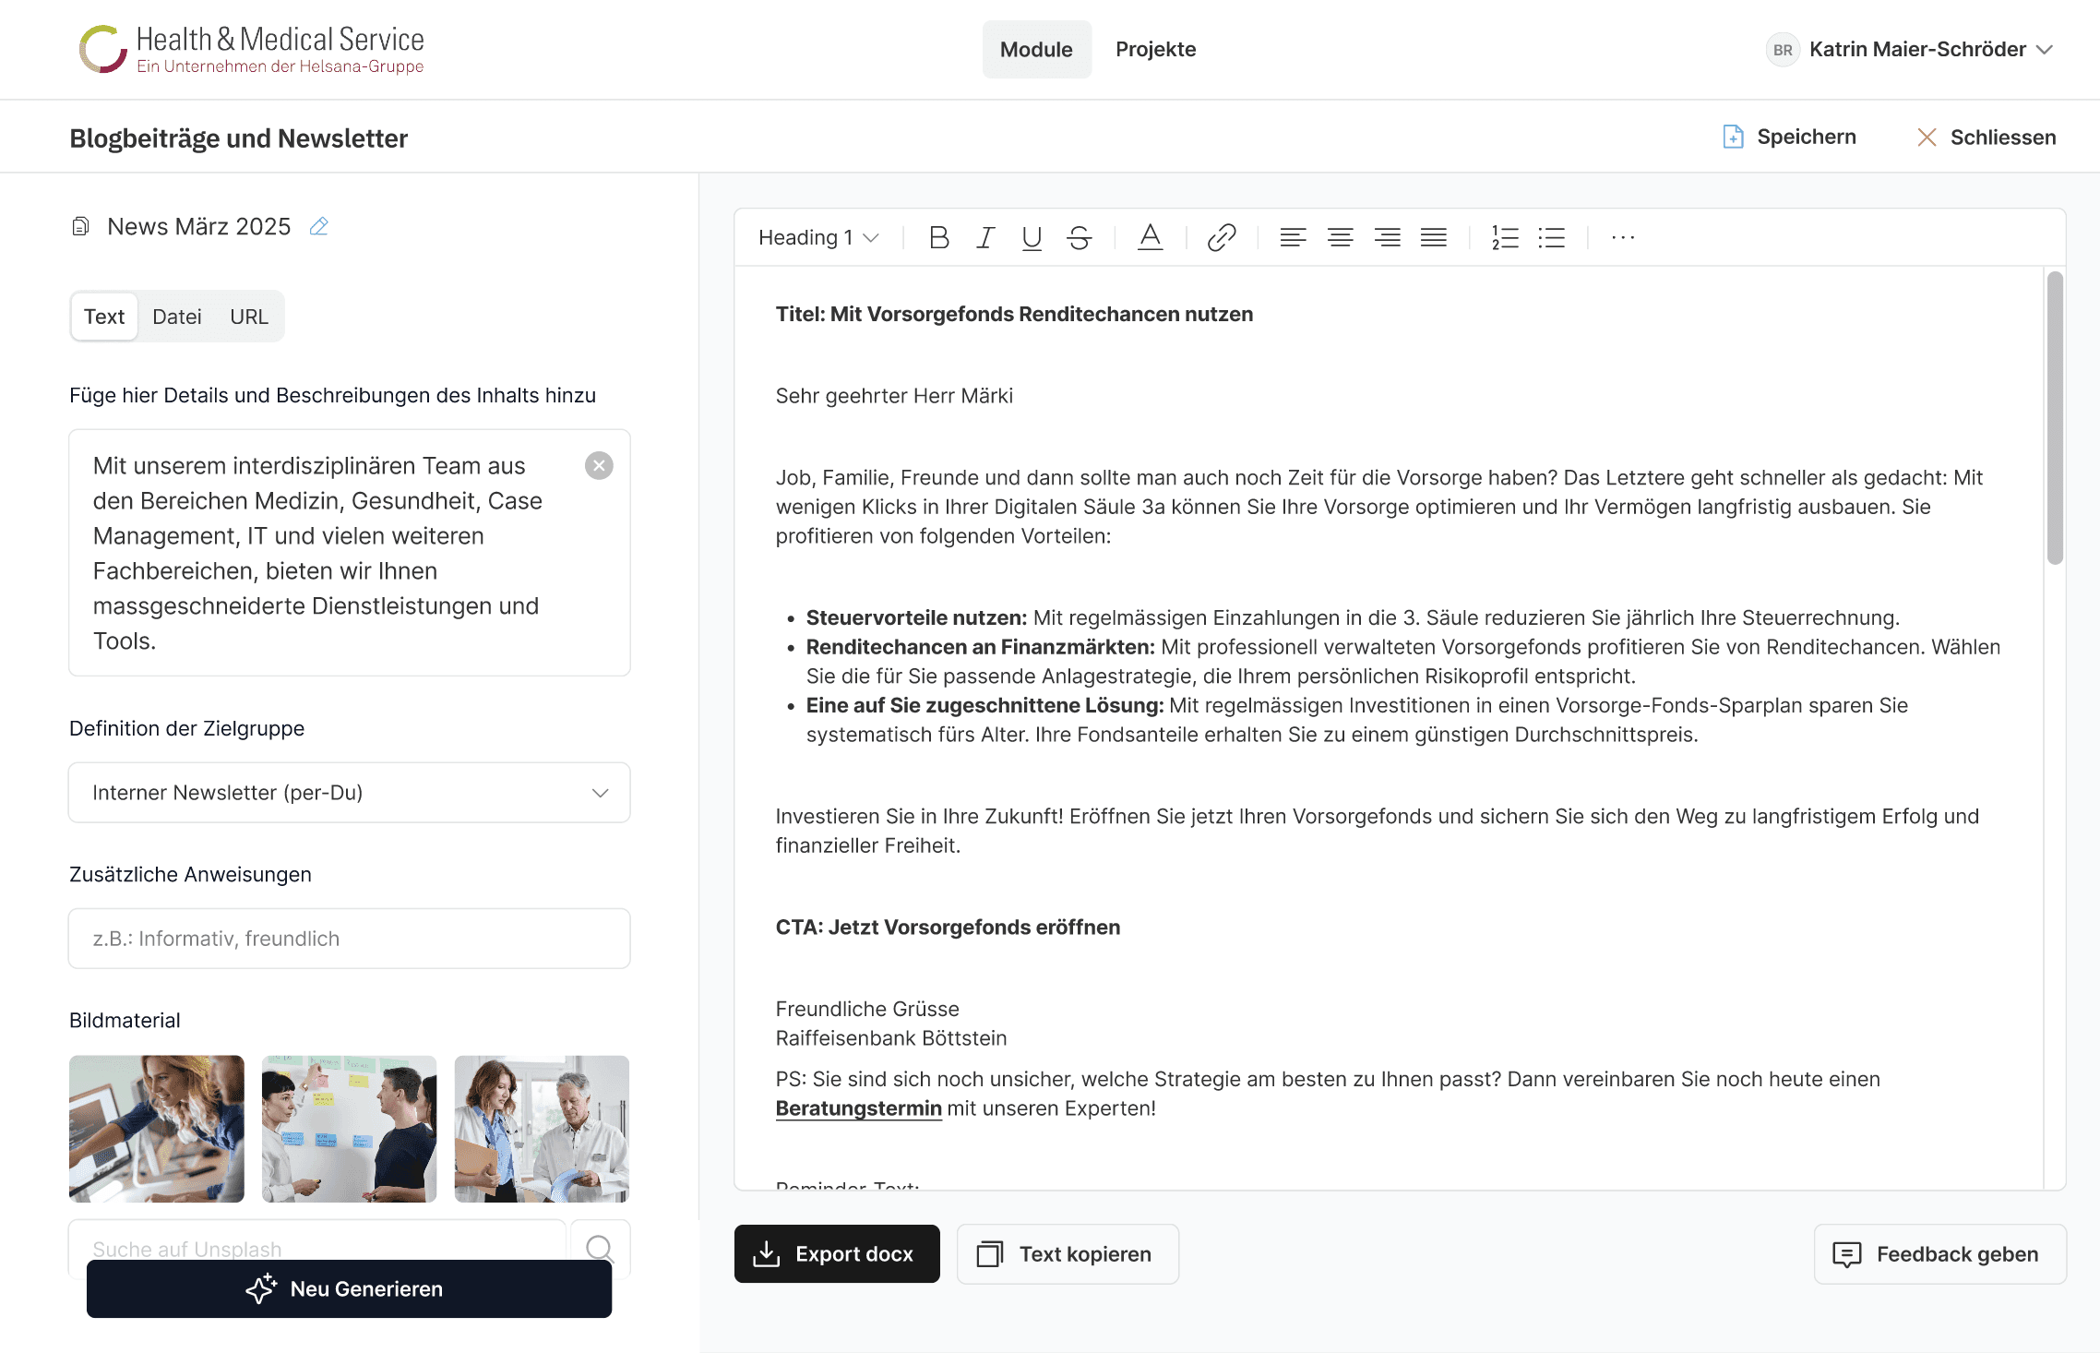The height and width of the screenshot is (1353, 2100).
Task: Select the whiteboard meeting image thumbnail
Action: coord(349,1128)
